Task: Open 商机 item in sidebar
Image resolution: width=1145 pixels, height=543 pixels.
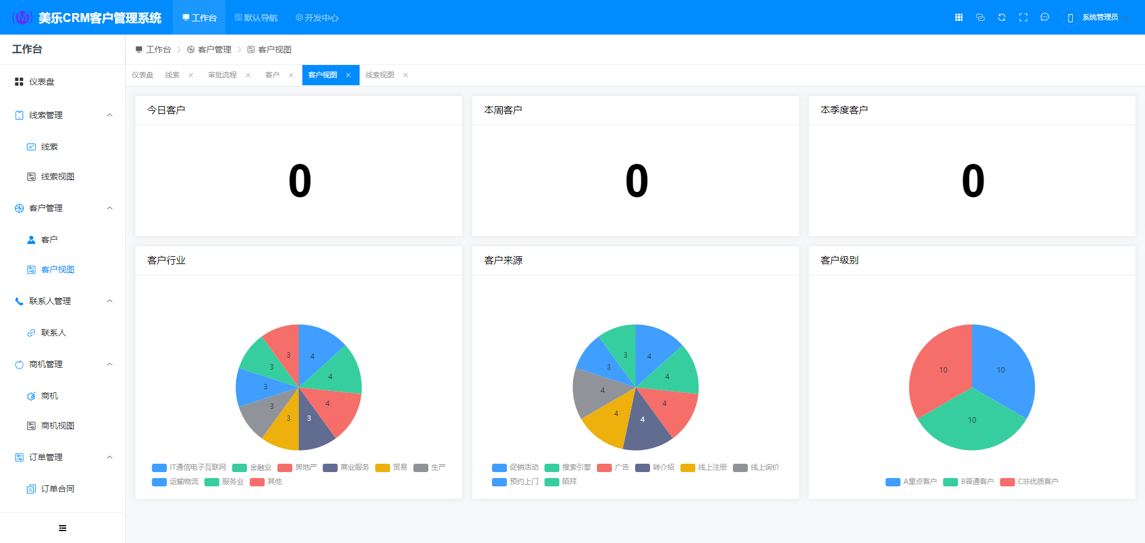Action: tap(49, 396)
